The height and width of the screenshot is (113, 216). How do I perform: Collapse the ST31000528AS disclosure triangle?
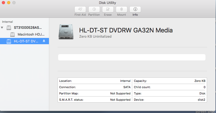(2, 27)
